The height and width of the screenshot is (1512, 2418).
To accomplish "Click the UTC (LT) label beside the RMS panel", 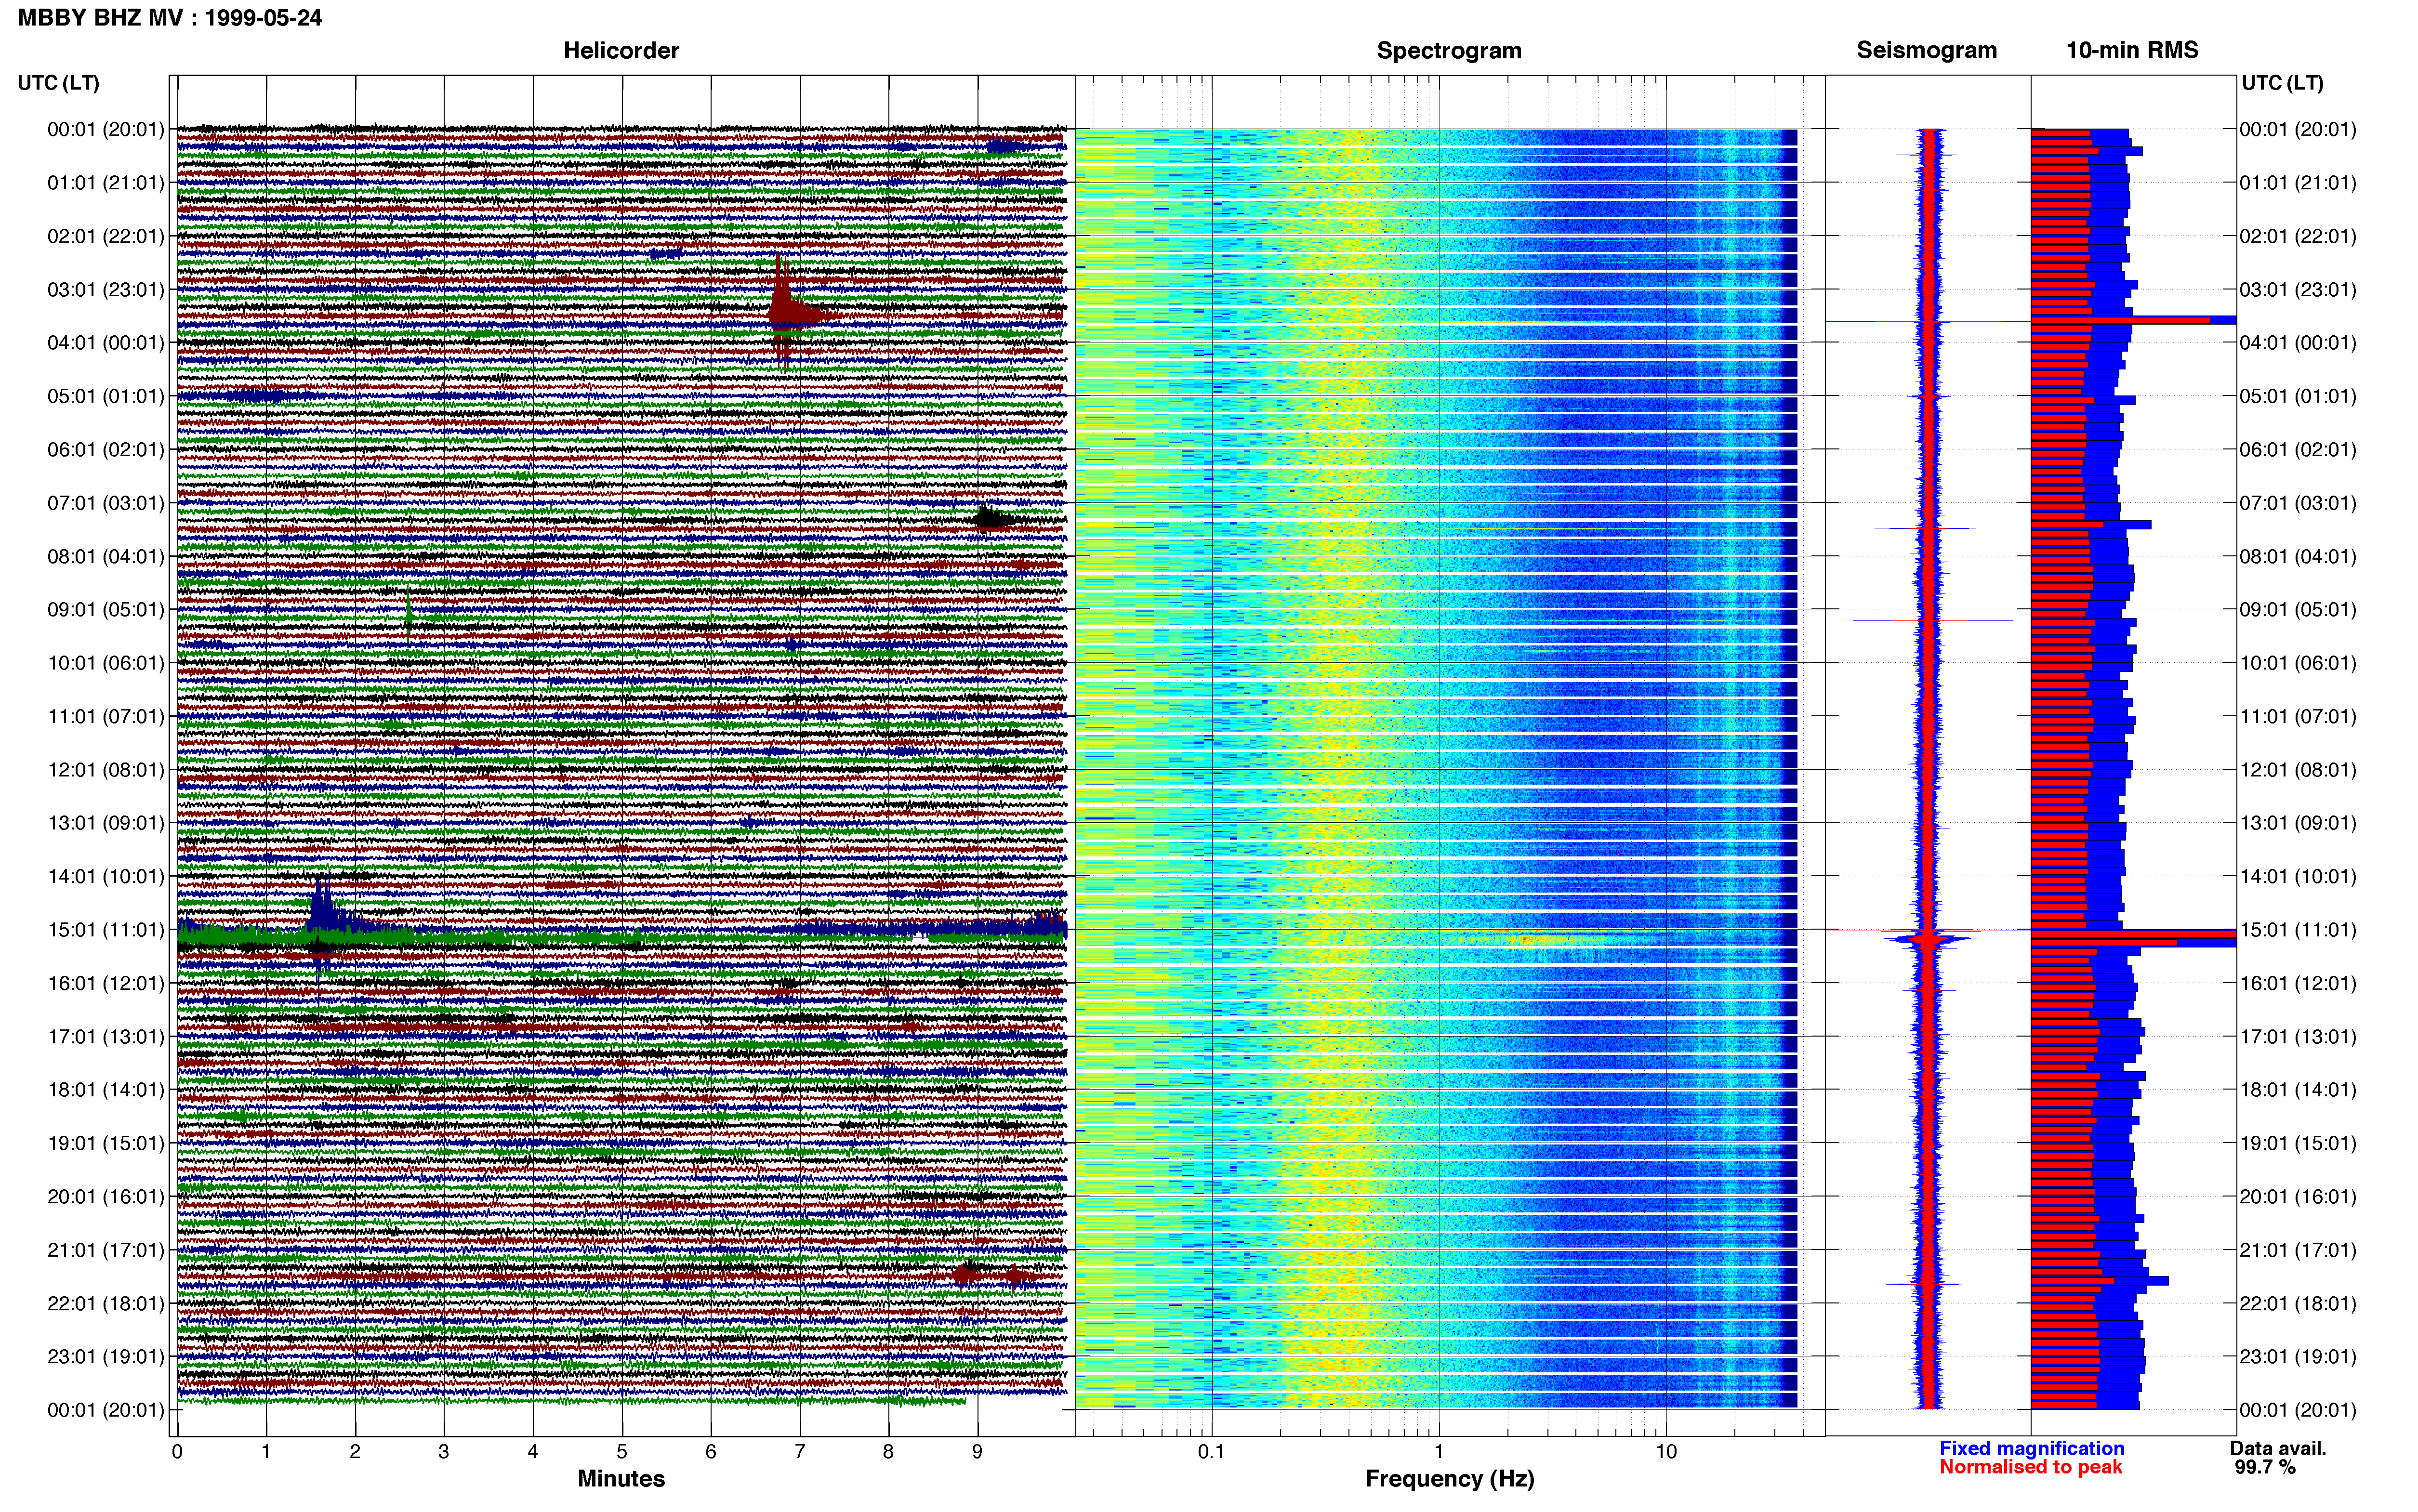I will click(x=2282, y=83).
